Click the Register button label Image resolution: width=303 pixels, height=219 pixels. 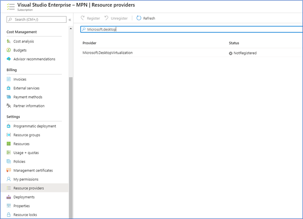point(93,18)
